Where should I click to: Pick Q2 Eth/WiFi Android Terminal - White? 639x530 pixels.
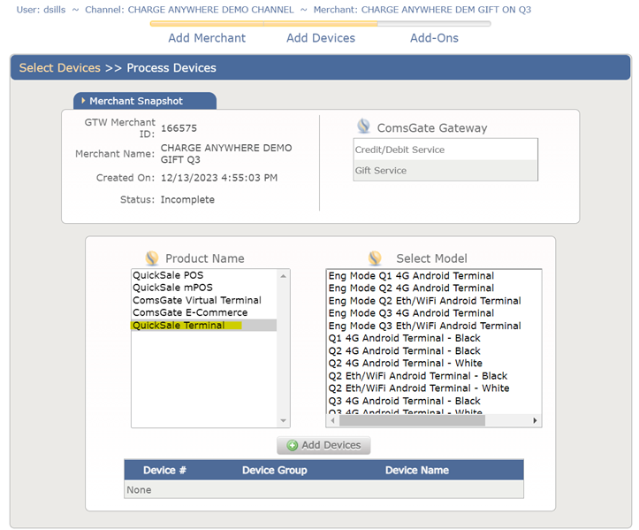coord(418,388)
